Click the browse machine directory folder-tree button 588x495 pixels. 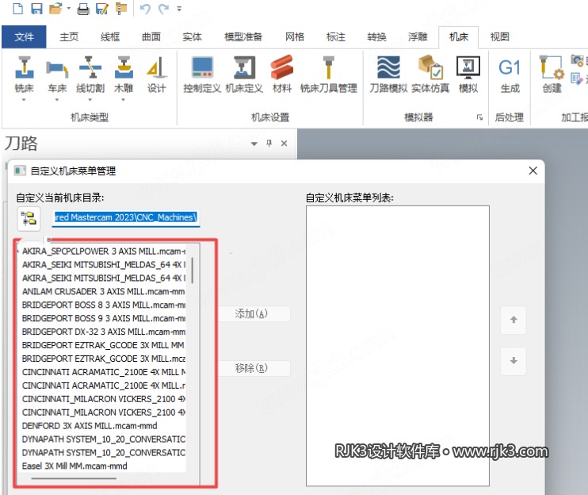(29, 218)
